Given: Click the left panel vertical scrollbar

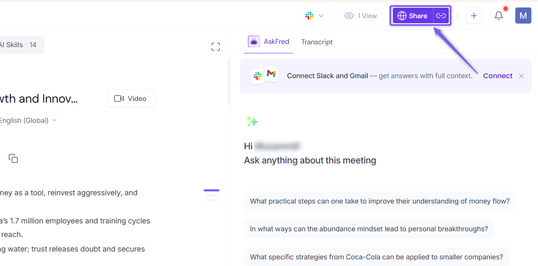Looking at the screenshot, I should click(229, 82).
